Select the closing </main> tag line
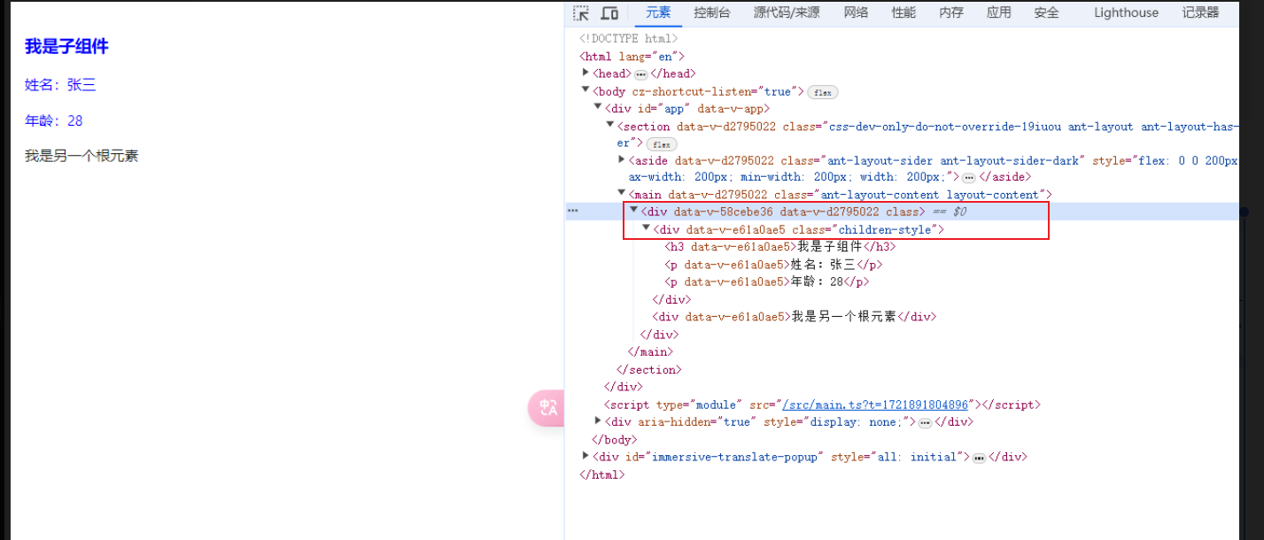The image size is (1264, 540). [651, 352]
